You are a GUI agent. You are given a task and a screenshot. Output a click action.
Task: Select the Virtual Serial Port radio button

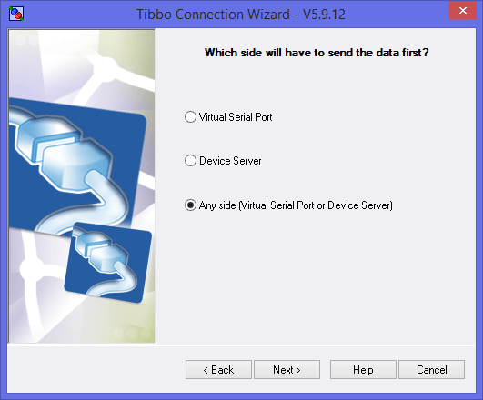pyautogui.click(x=190, y=117)
